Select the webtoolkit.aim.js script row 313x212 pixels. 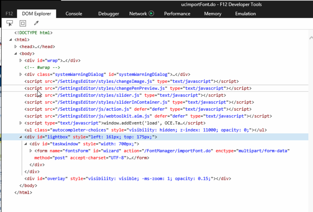(148, 116)
